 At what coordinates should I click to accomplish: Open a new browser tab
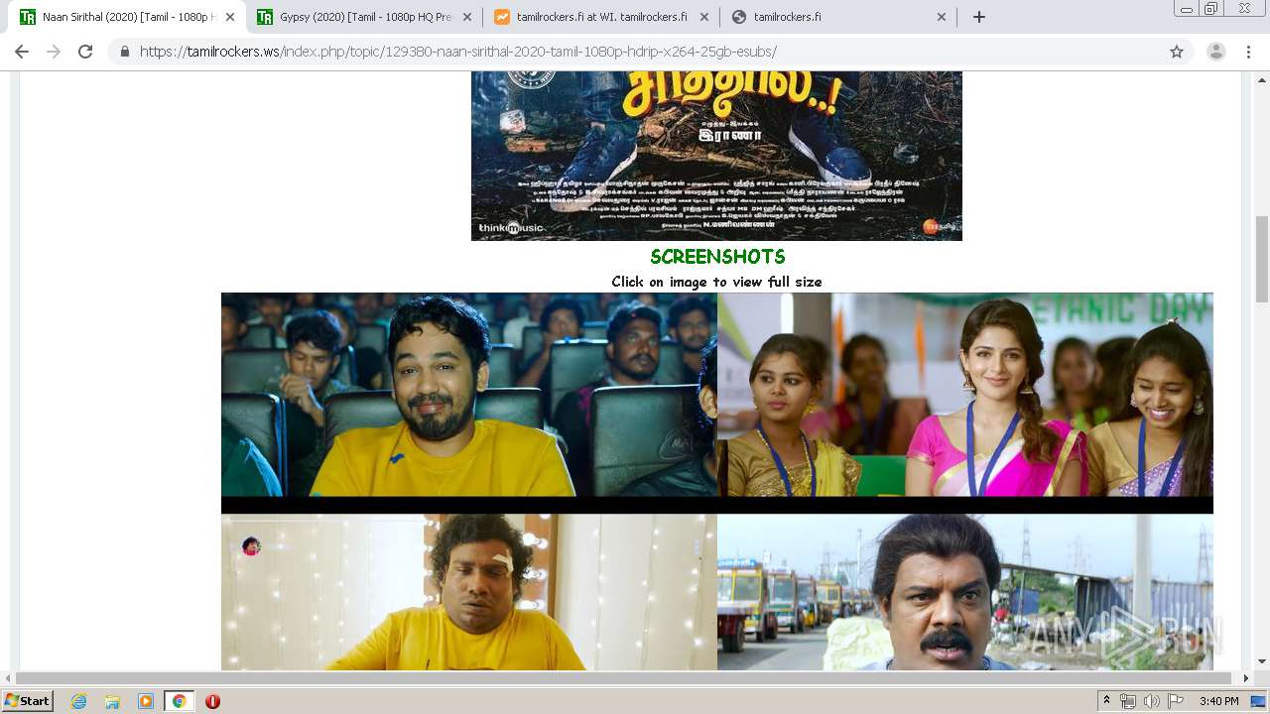[x=978, y=17]
